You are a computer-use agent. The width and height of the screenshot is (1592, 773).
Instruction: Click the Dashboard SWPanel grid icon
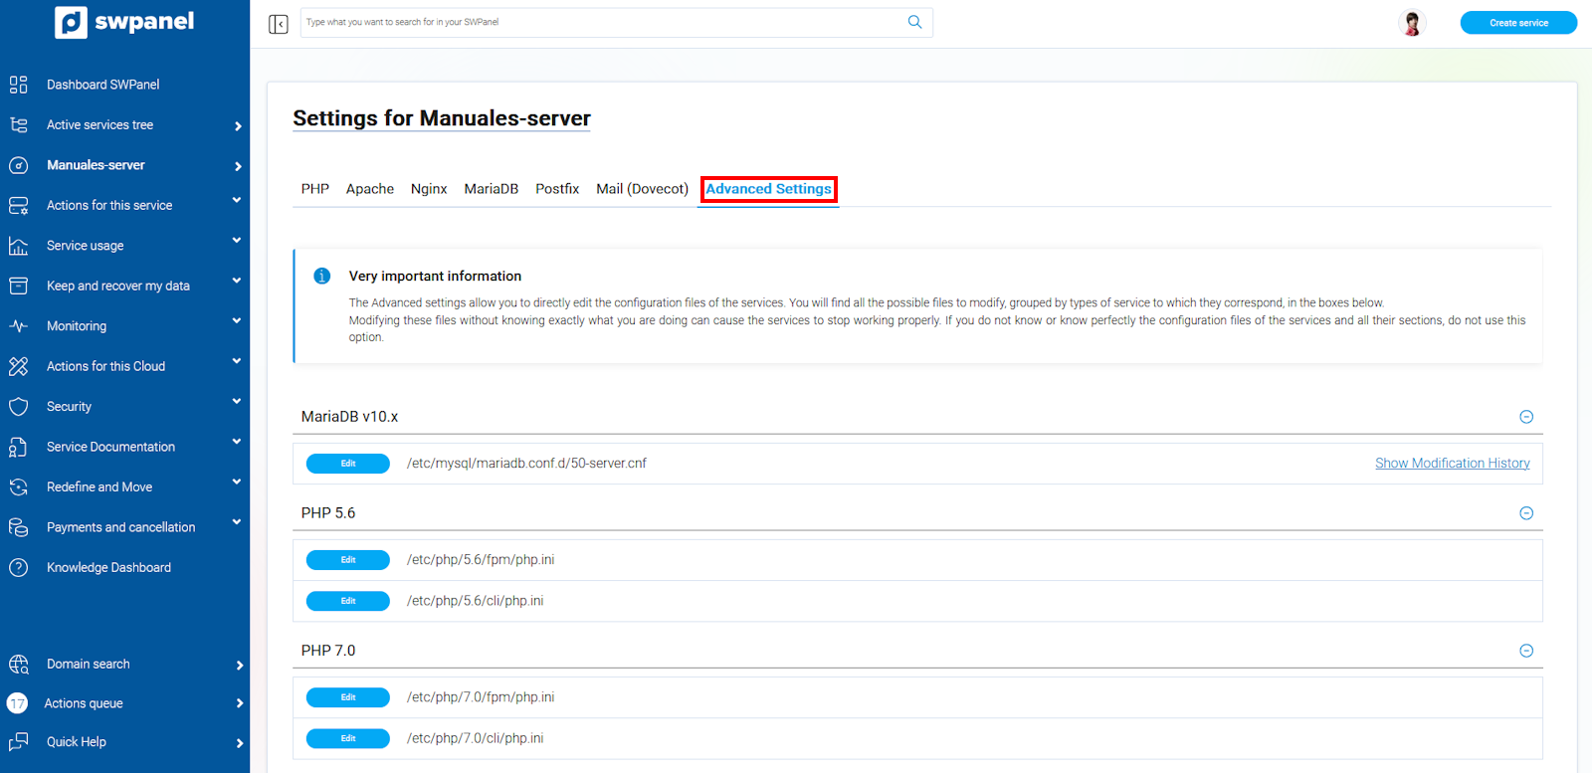pos(18,85)
